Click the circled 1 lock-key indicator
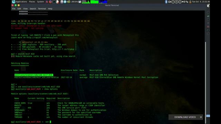The width and height of the screenshot is (221, 124). 173,2
